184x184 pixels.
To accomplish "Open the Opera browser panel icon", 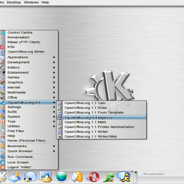I will [93, 177].
